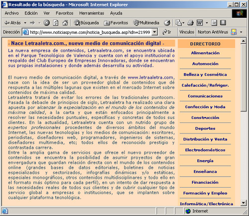
Task: Click the Norton AntiVirus toolbar icon
Action: pyautogui.click(x=234, y=32)
